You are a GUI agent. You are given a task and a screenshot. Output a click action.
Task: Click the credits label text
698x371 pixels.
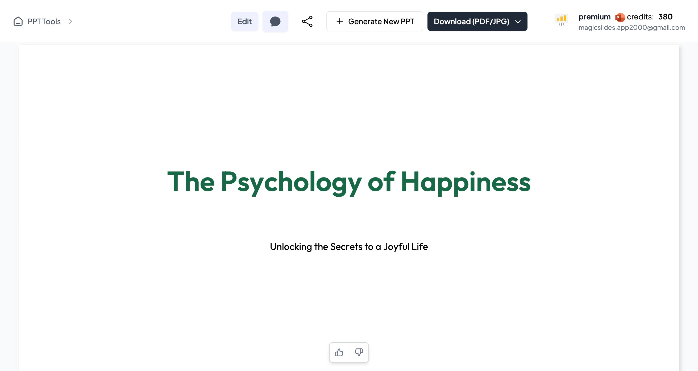tap(640, 17)
